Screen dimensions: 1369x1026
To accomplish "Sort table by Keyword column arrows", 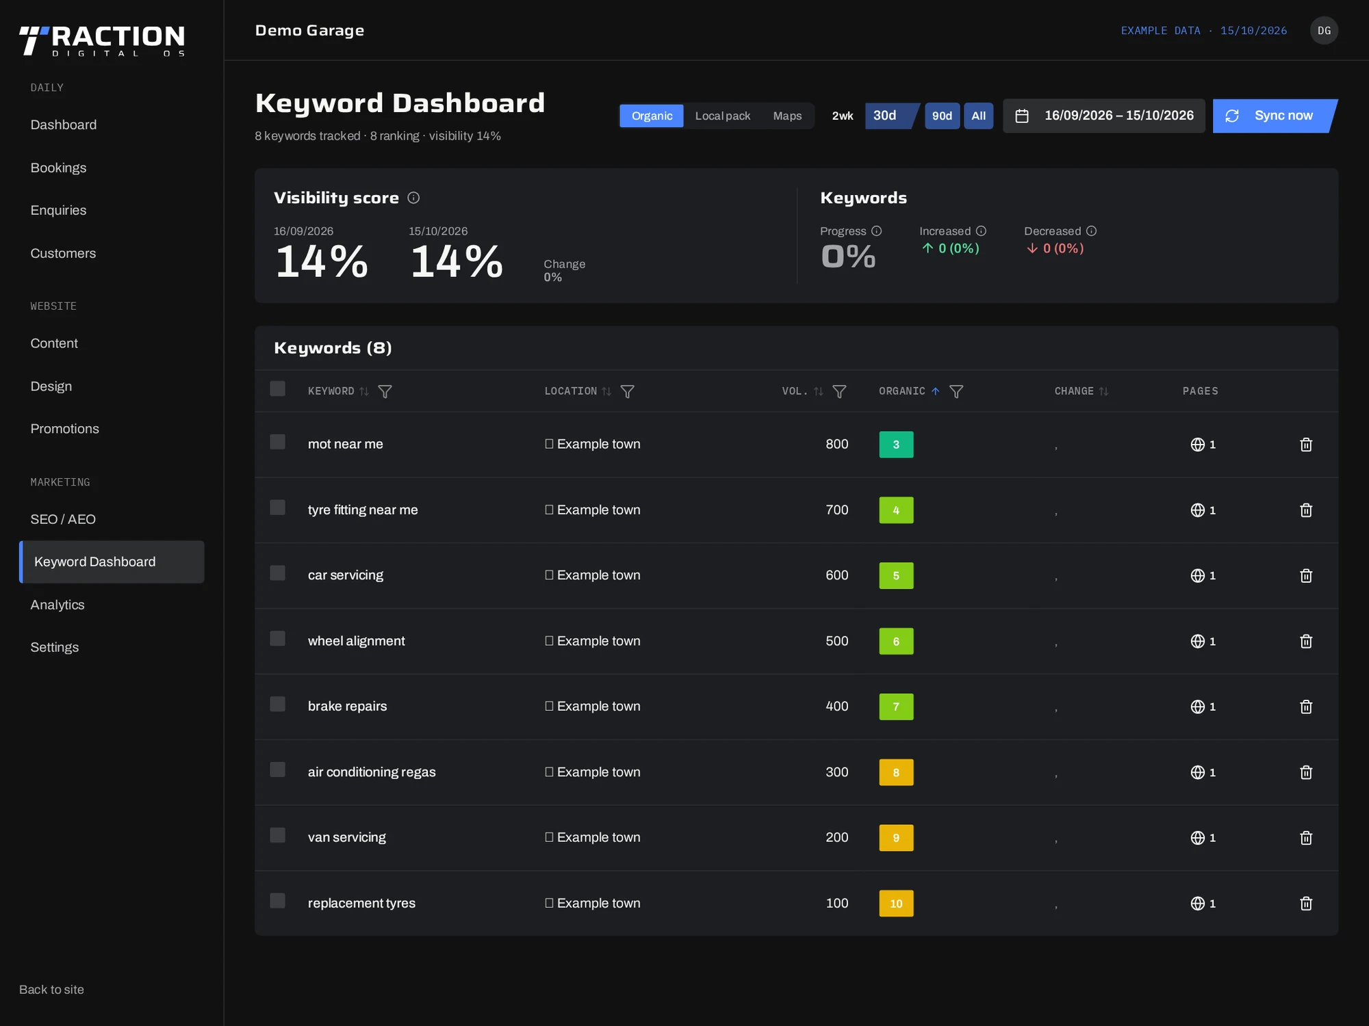I will tap(364, 391).
